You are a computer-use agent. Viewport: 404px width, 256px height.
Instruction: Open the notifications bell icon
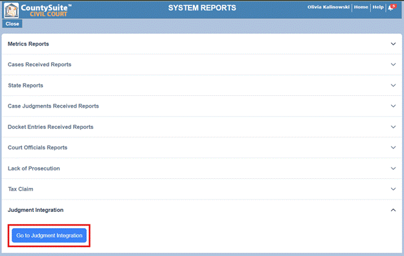pos(392,7)
